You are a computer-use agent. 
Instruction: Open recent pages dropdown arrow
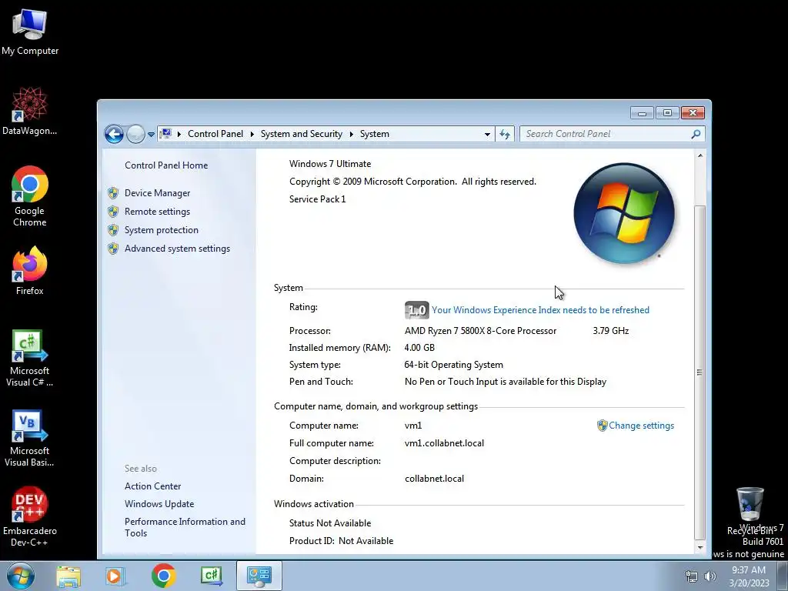(x=151, y=135)
